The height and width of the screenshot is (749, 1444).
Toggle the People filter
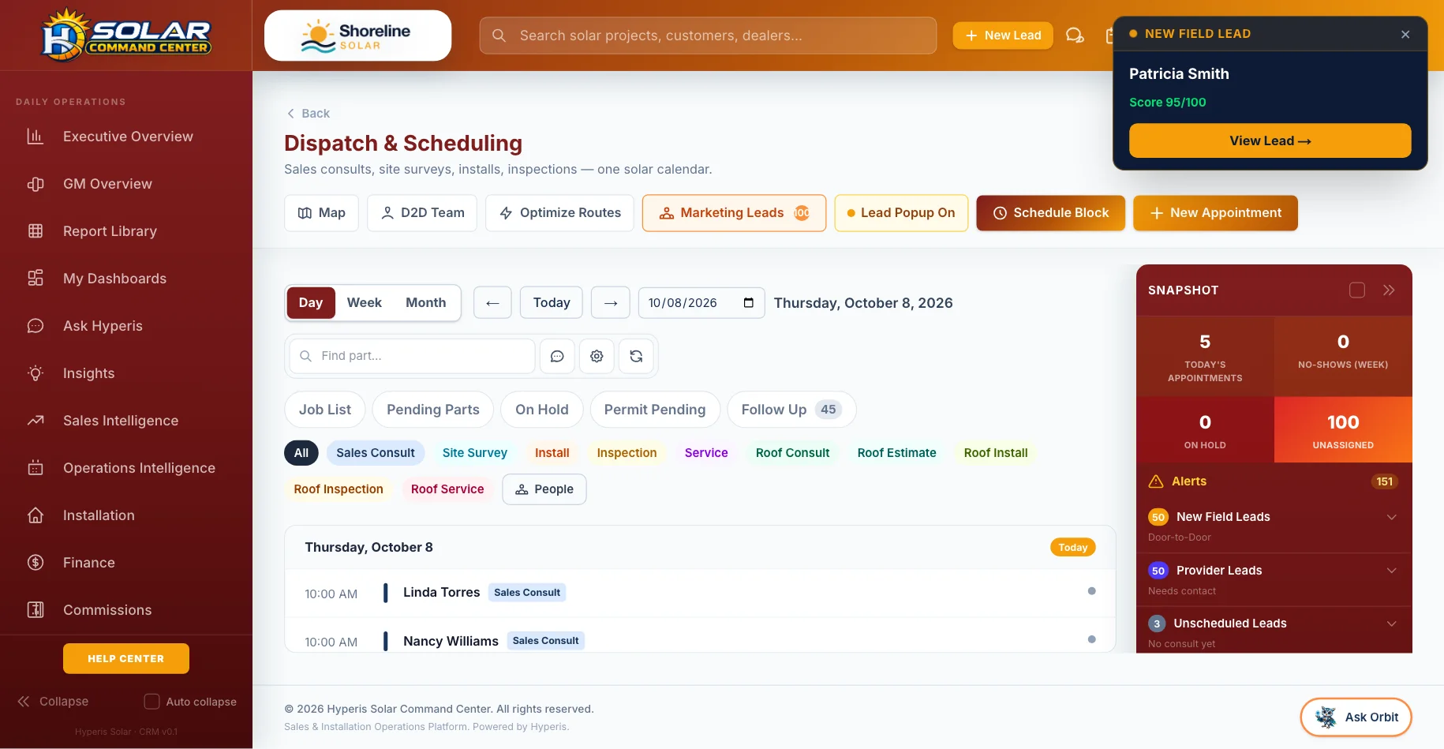(544, 489)
